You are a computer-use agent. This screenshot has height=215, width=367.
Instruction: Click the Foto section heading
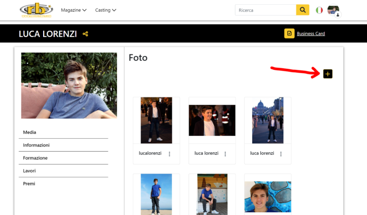[x=138, y=58]
